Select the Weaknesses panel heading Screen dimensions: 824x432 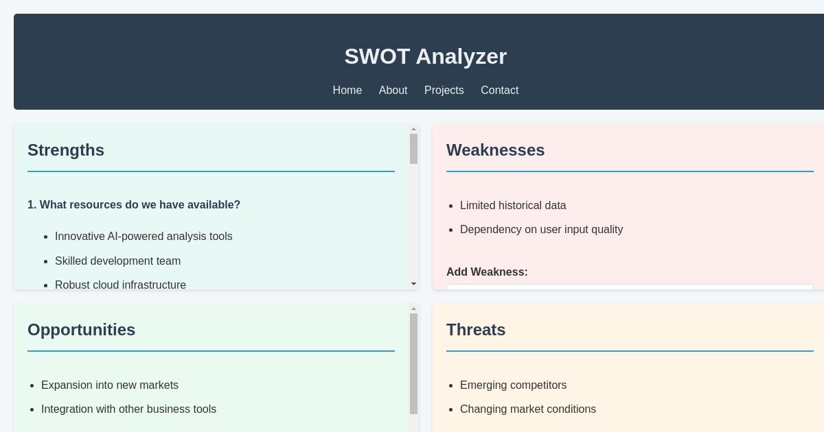[x=496, y=150]
